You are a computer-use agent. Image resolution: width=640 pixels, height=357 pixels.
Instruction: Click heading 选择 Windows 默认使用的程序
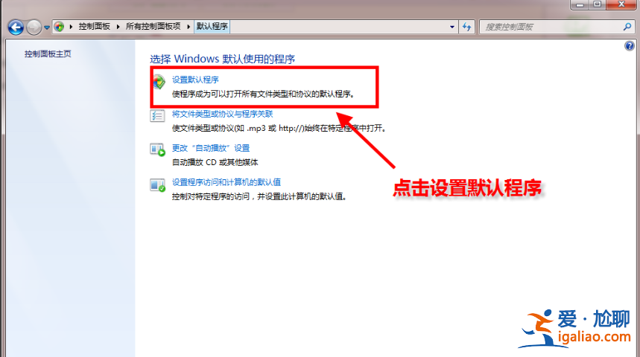223,59
